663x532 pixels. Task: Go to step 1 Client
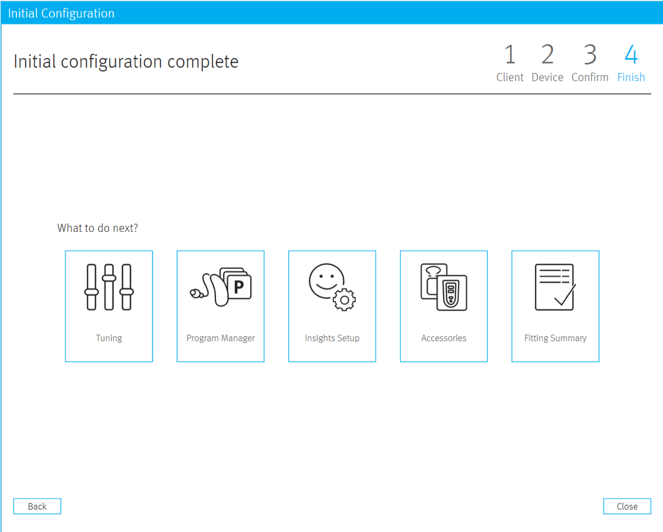(x=510, y=64)
